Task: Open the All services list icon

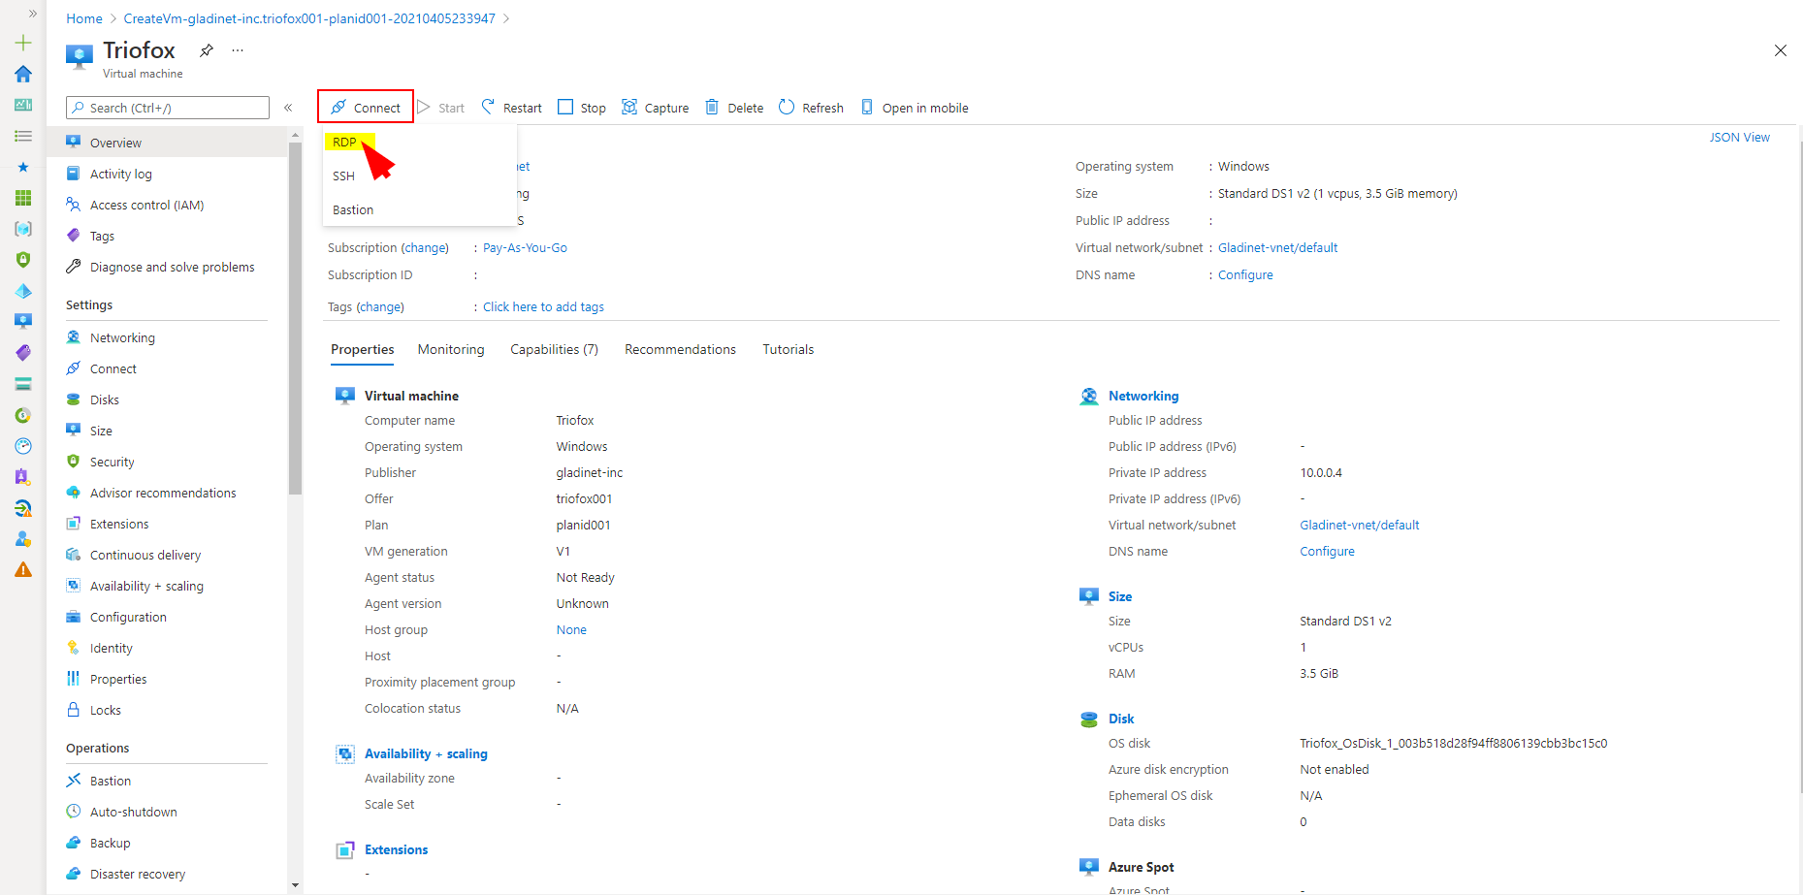Action: [23, 136]
